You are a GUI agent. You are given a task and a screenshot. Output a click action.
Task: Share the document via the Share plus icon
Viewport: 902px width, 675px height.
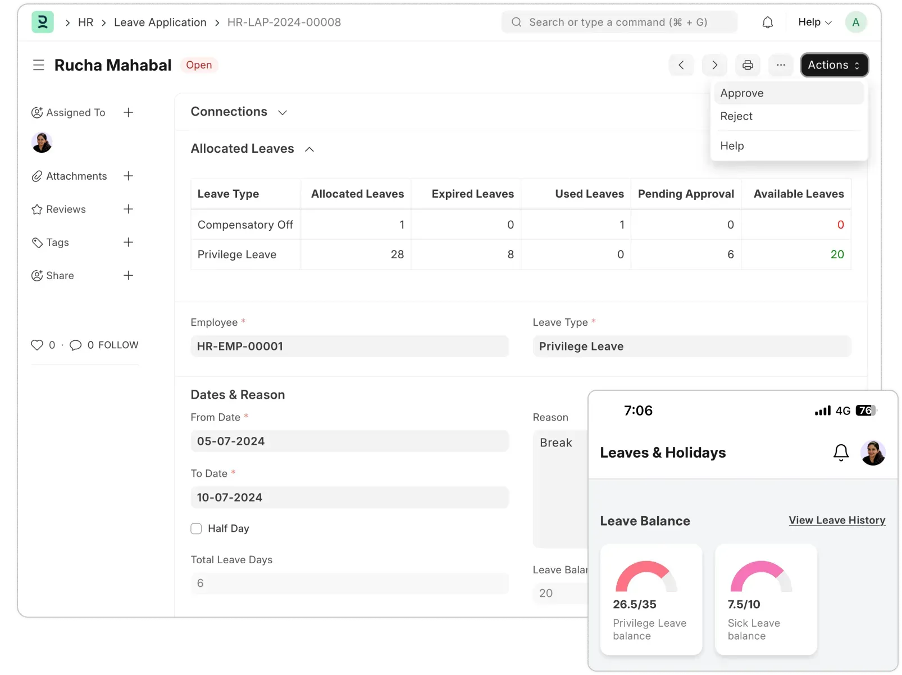[128, 275]
